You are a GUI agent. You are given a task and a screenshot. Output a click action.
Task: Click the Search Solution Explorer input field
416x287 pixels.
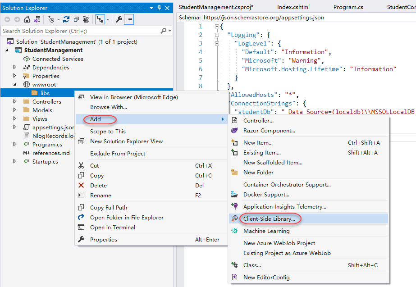[x=77, y=31]
